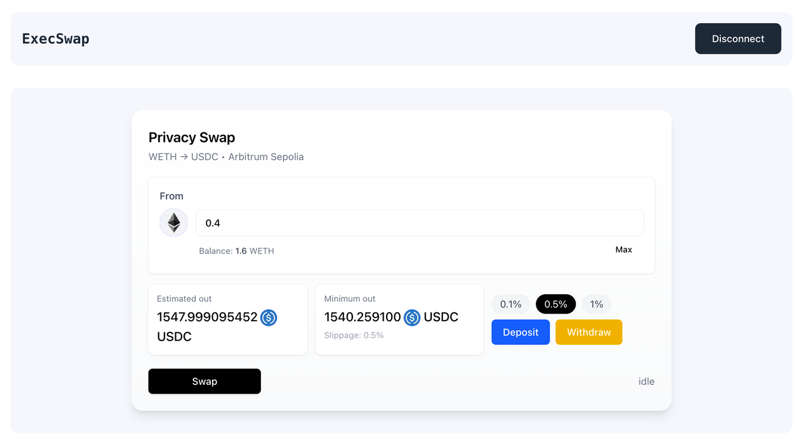Click the USDC icon next to estimated out

click(x=268, y=318)
